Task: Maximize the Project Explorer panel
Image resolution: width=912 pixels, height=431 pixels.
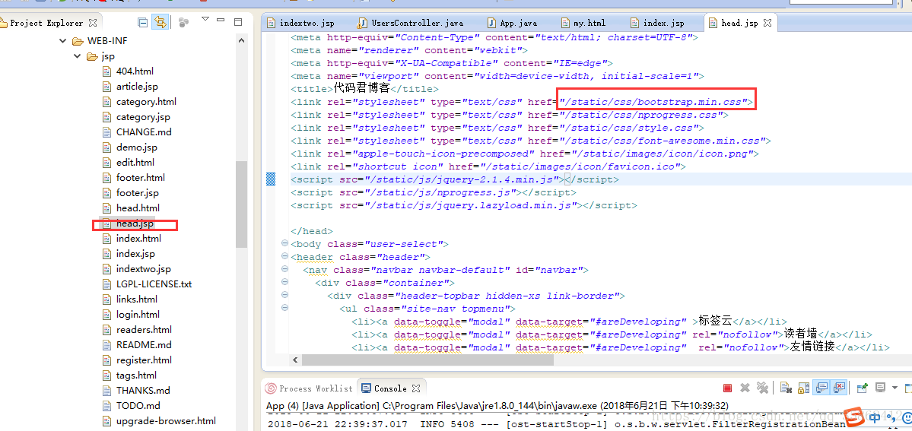Action: [237, 22]
